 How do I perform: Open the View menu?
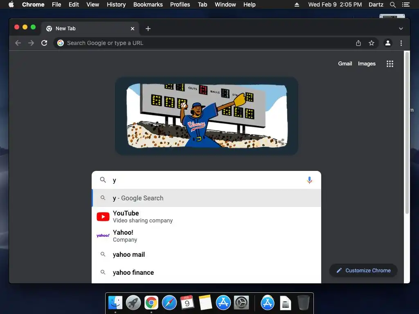pos(93,4)
